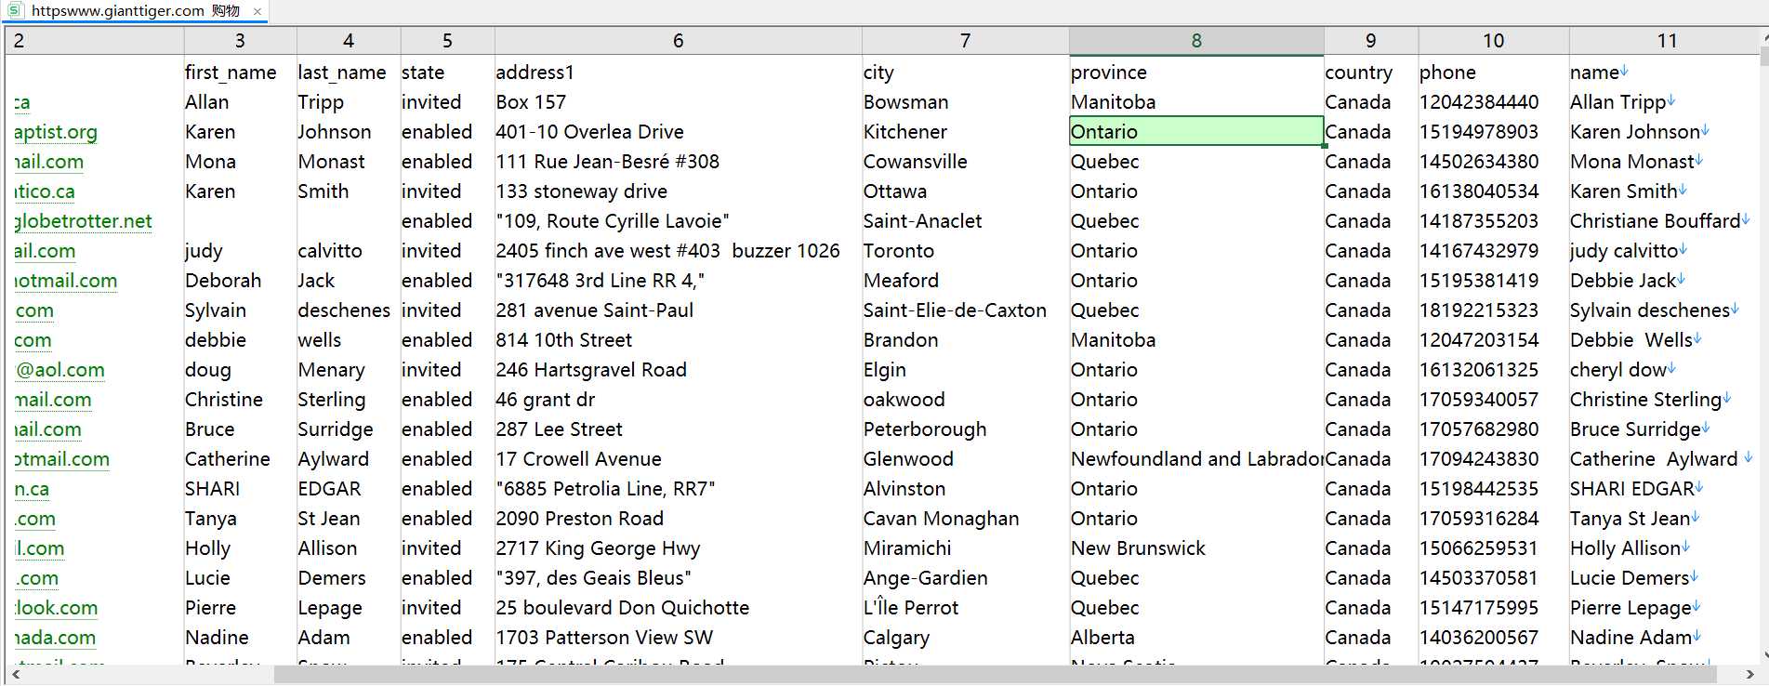
Task: Select the selected Ontario cell for Kitchener
Action: click(1196, 132)
